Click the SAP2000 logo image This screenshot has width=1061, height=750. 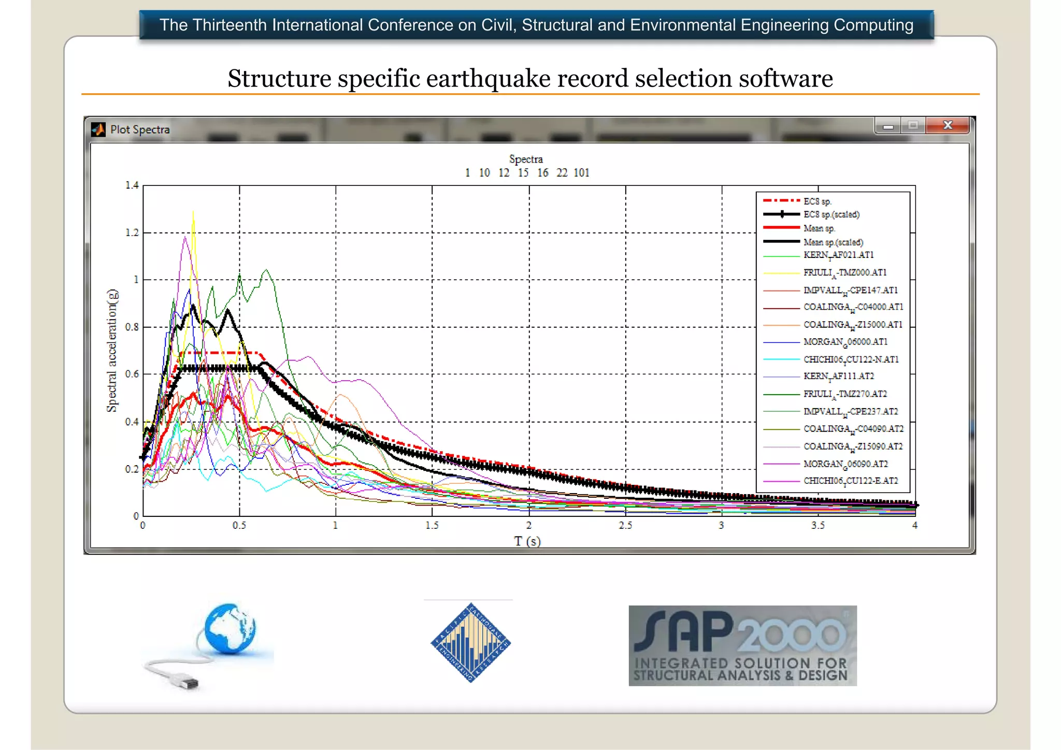point(742,645)
